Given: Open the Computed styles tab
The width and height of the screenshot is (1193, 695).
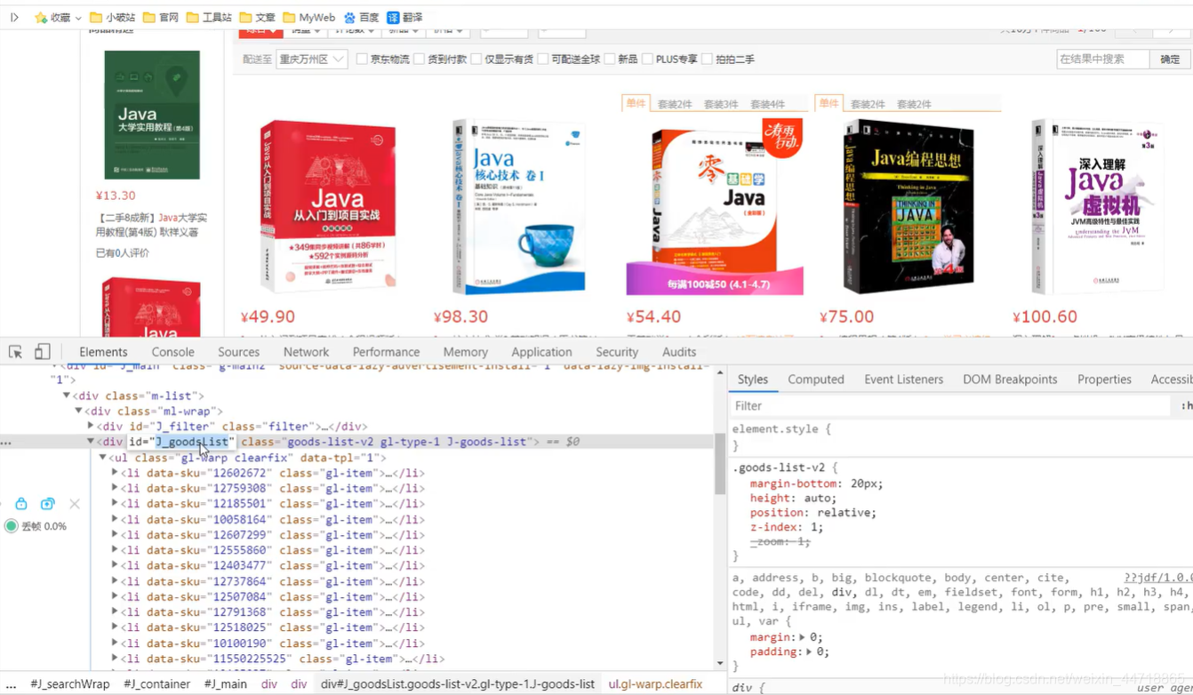Looking at the screenshot, I should 815,379.
